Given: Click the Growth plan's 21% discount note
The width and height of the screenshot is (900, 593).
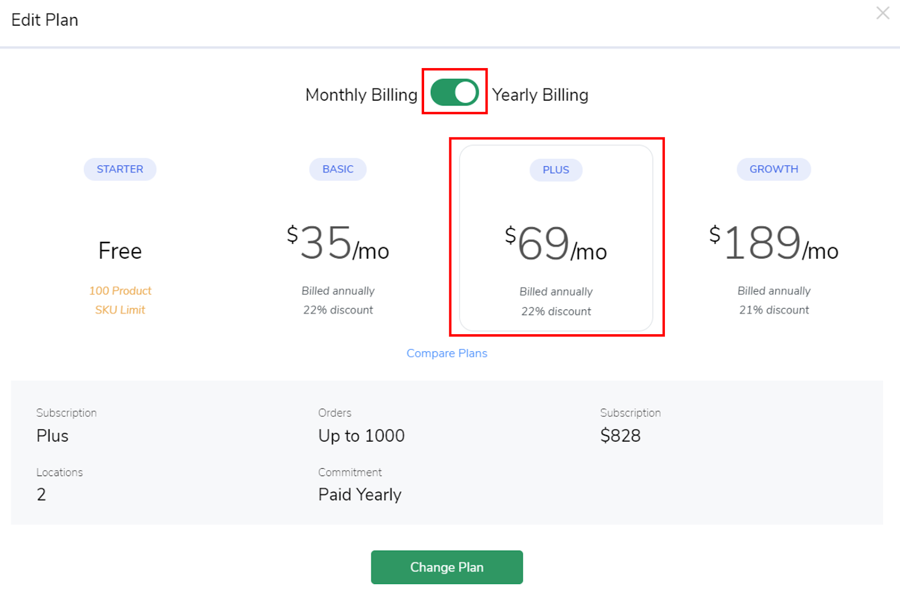Looking at the screenshot, I should 774,310.
